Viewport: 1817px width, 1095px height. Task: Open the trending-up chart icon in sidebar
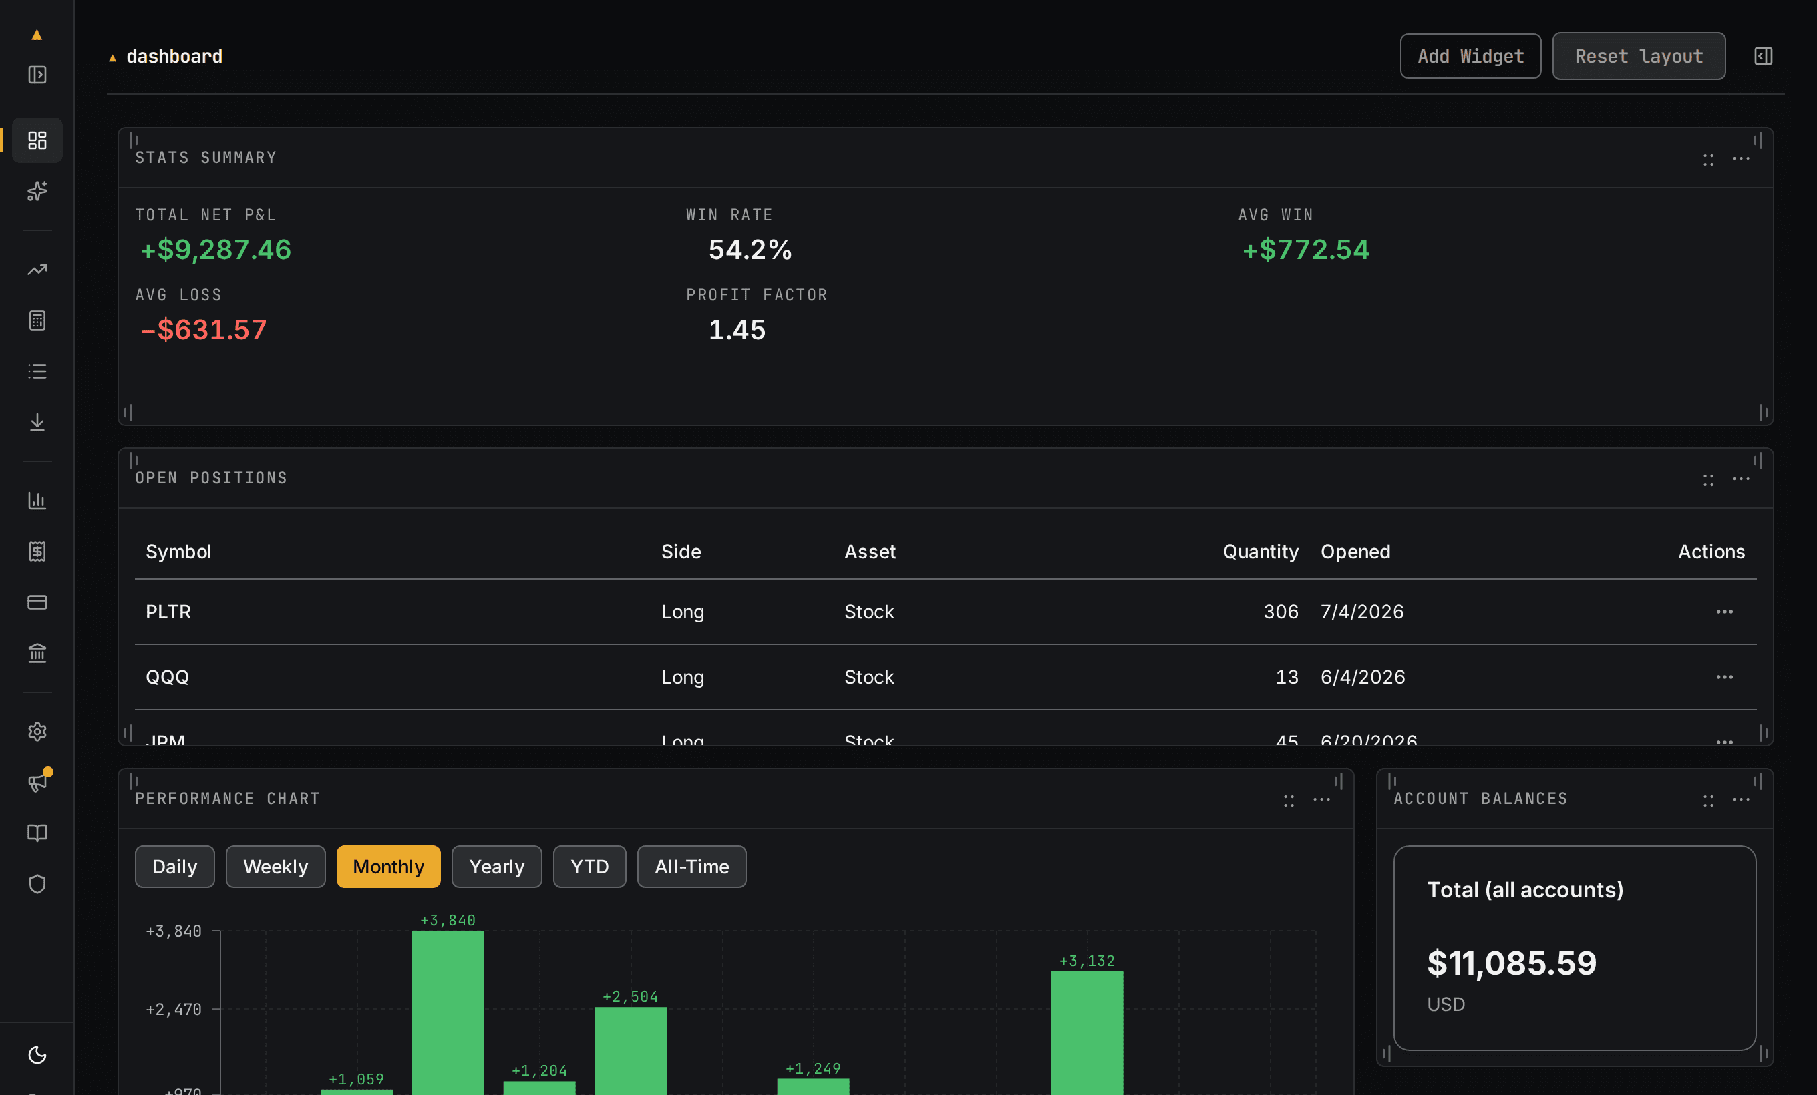click(37, 270)
